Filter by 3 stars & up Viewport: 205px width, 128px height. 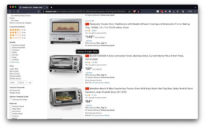point(18,32)
